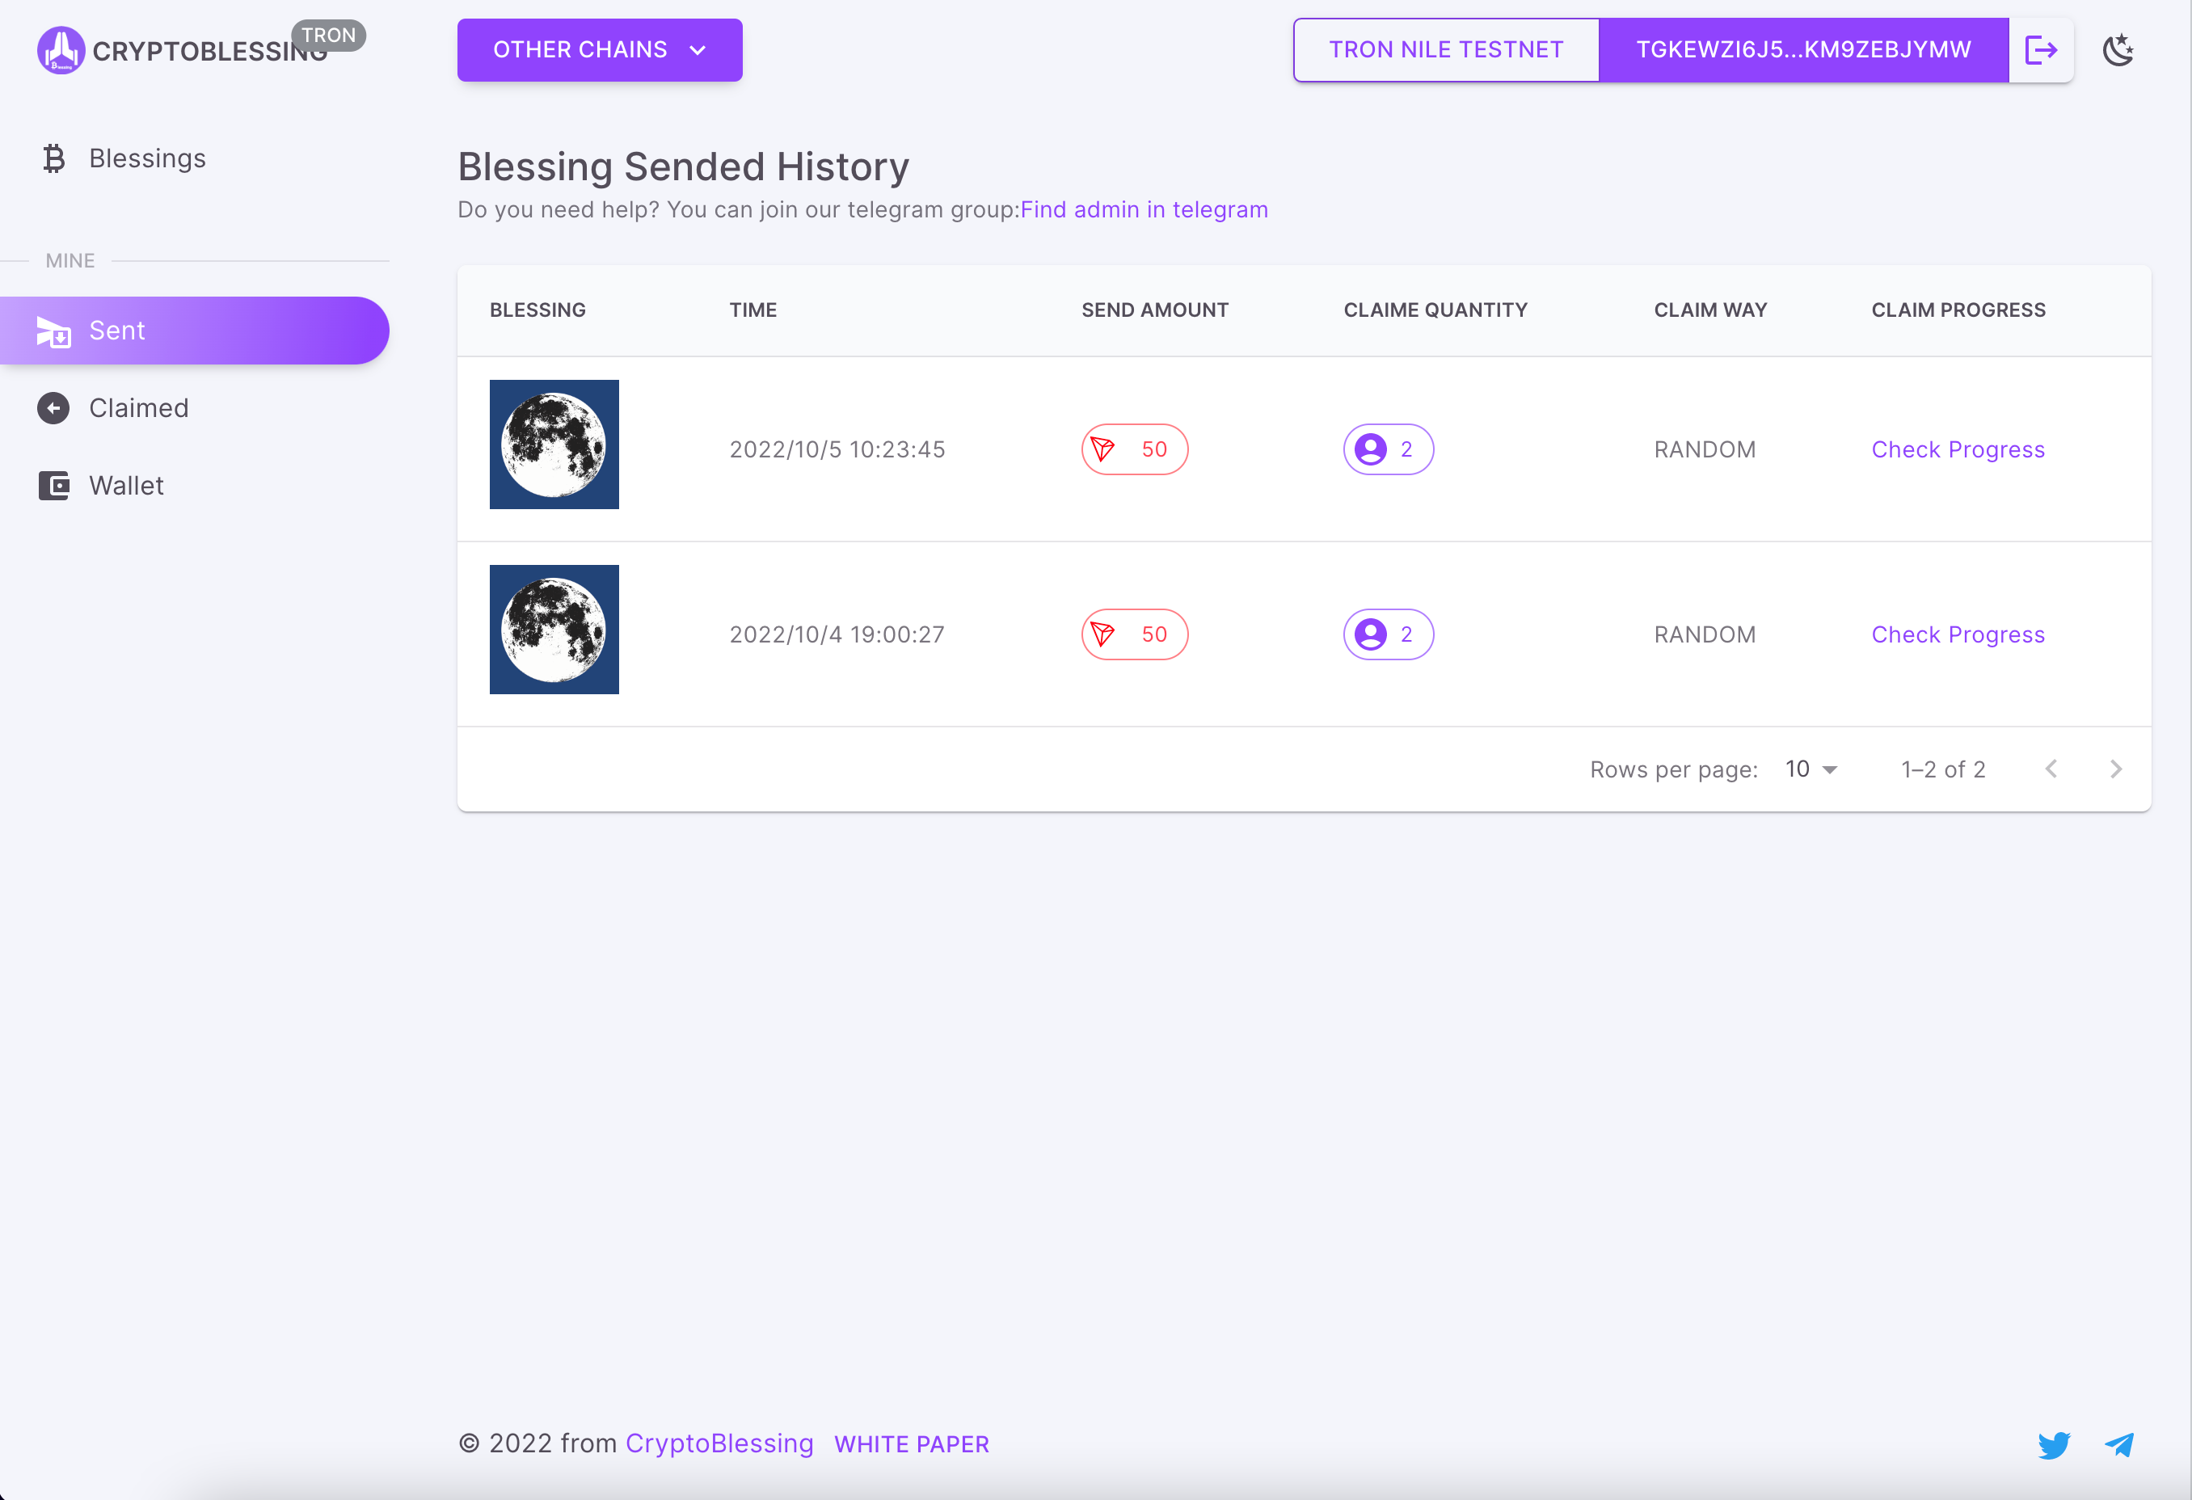Click wallet address TGKEWZI6J5 button
Image resolution: width=2192 pixels, height=1500 pixels.
coord(1802,50)
